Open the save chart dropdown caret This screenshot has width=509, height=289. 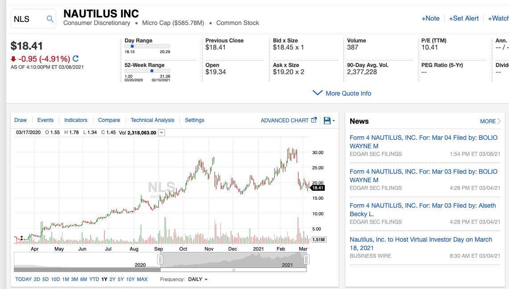click(333, 121)
